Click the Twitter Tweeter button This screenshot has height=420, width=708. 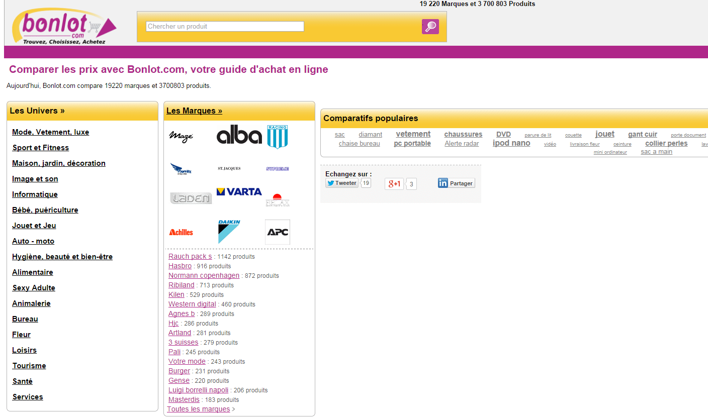coord(342,183)
